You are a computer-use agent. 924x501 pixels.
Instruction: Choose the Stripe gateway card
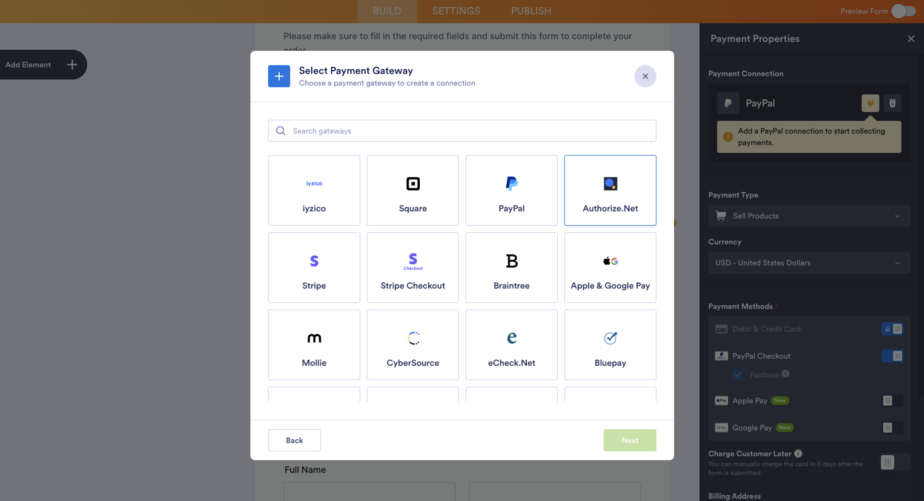pyautogui.click(x=314, y=267)
